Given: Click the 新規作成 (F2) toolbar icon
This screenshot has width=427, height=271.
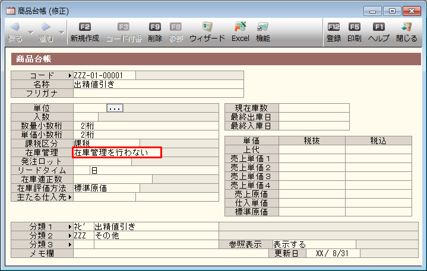Looking at the screenshot, I should pos(85,33).
